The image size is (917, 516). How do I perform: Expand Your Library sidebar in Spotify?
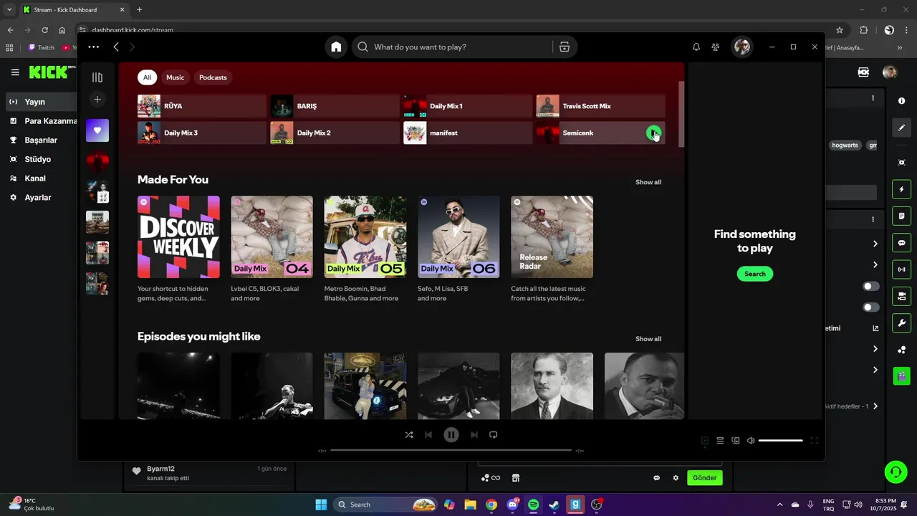[x=97, y=77]
